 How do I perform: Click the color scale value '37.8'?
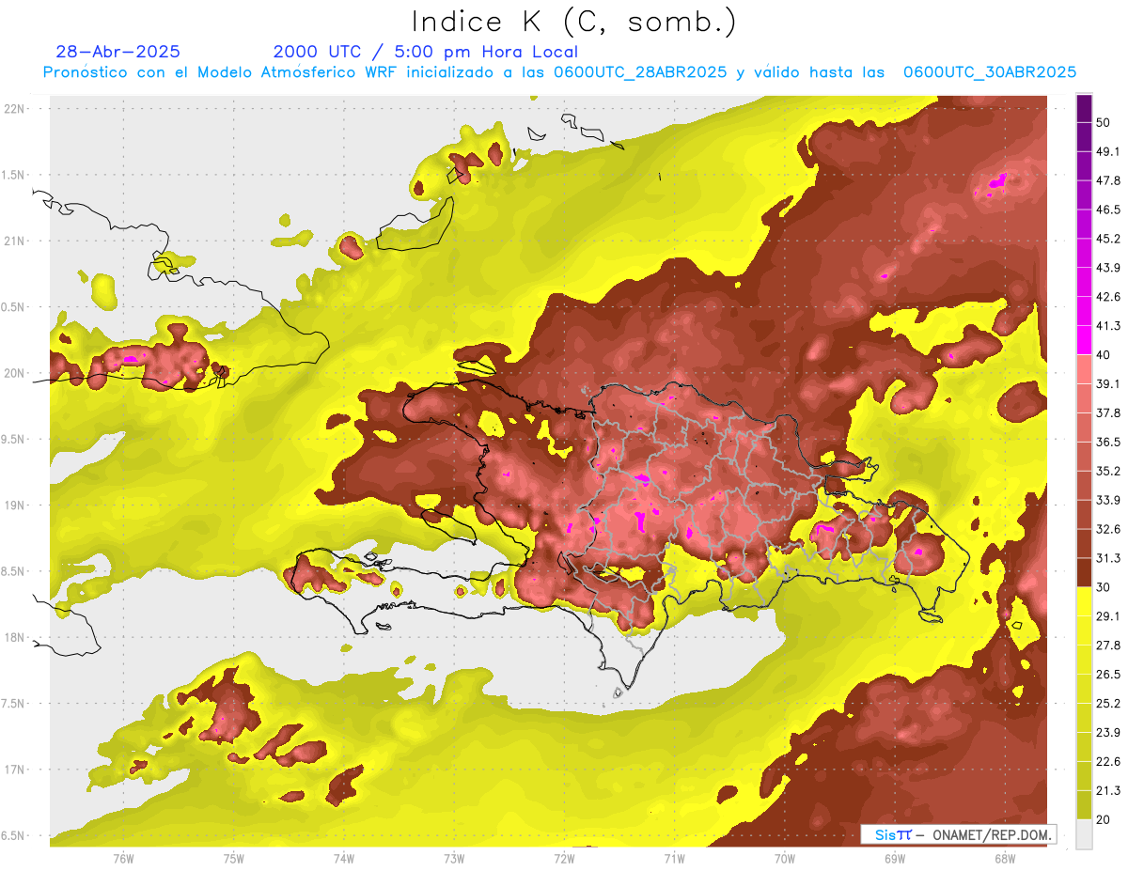pos(1108,412)
